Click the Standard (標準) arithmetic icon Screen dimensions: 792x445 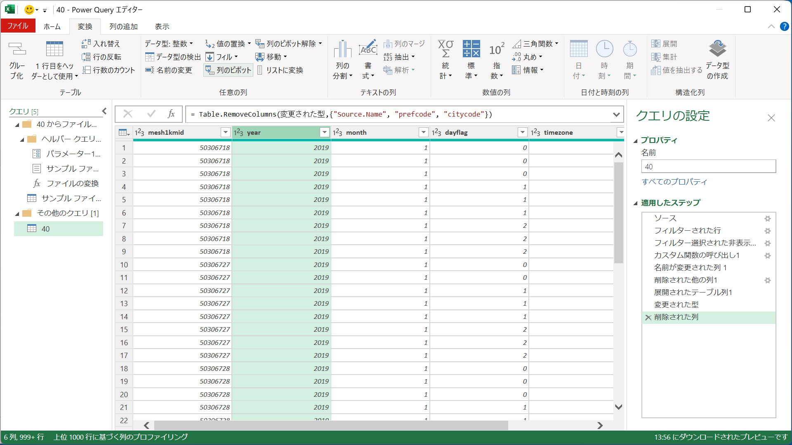[x=471, y=49]
